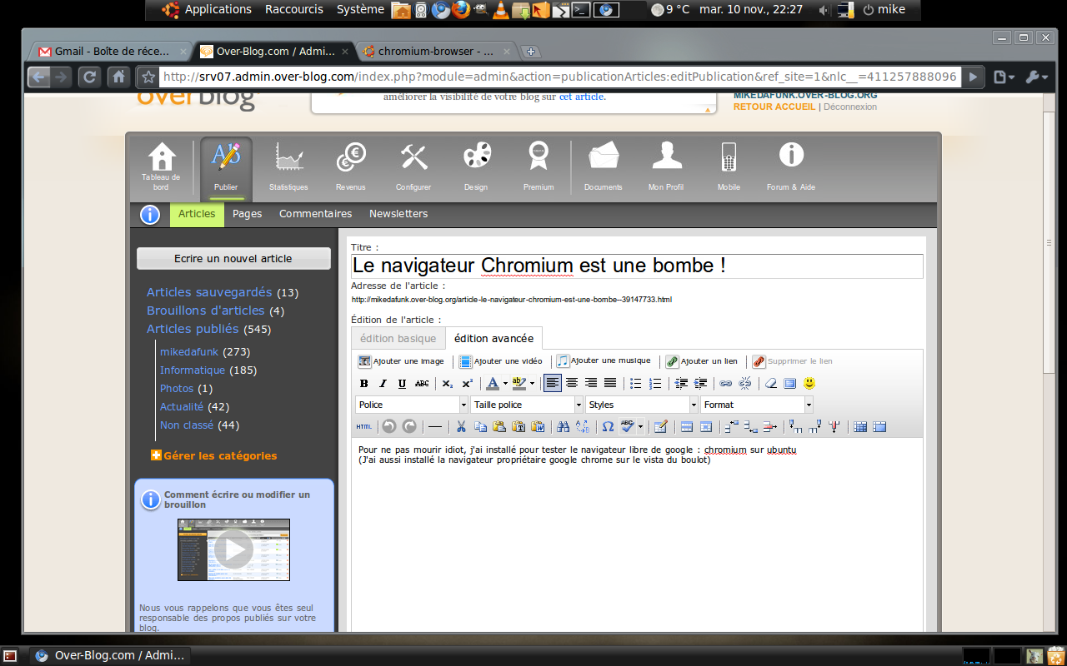Insert a smiley emoticon
The height and width of the screenshot is (666, 1067).
coord(809,384)
